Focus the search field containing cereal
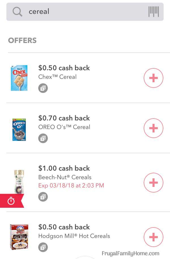Screen dimensions: 170x259 tap(85, 12)
